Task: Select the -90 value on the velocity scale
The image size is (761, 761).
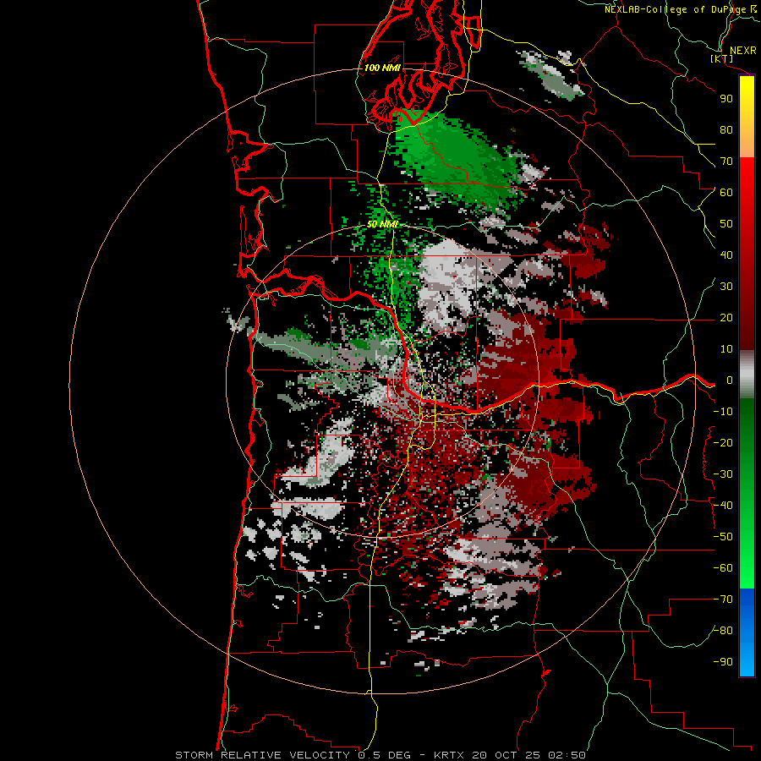Action: click(x=723, y=662)
